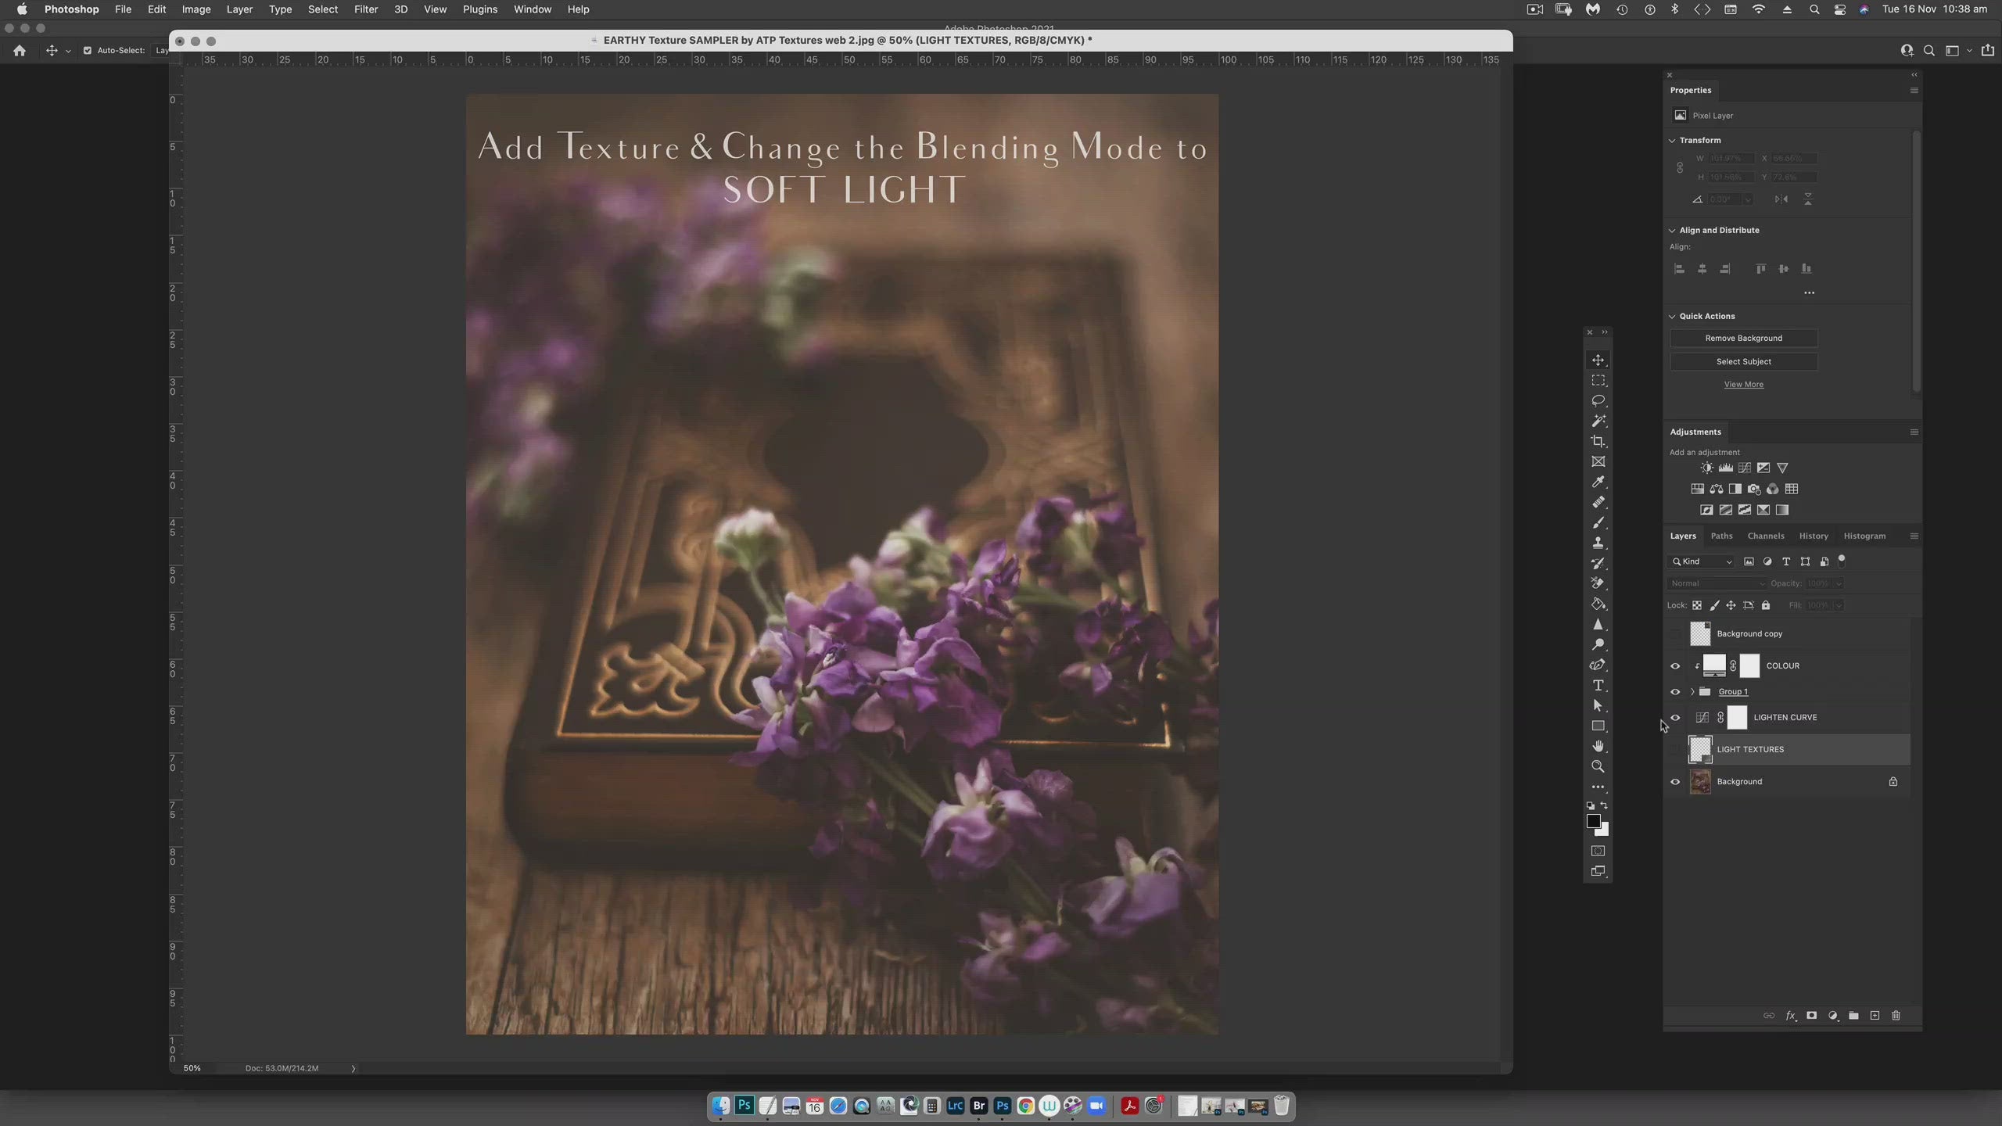
Task: Open the Filter menu
Action: tap(364, 9)
